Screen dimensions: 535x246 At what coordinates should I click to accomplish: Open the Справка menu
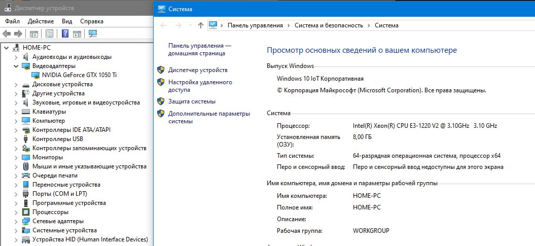(91, 21)
